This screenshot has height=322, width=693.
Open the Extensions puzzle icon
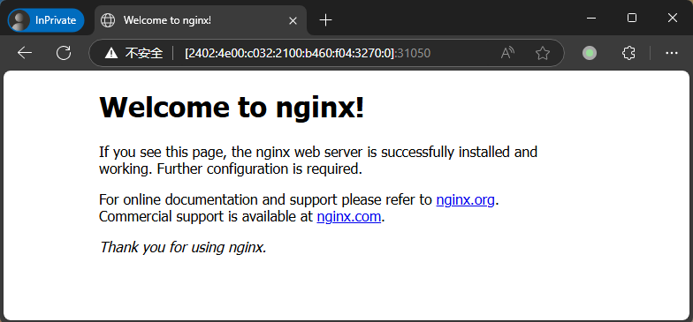pyautogui.click(x=628, y=53)
